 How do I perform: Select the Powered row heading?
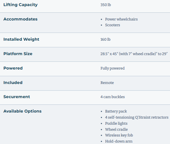13,68
